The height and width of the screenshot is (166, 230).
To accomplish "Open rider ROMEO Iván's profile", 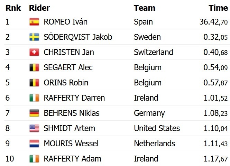I will (65, 22).
